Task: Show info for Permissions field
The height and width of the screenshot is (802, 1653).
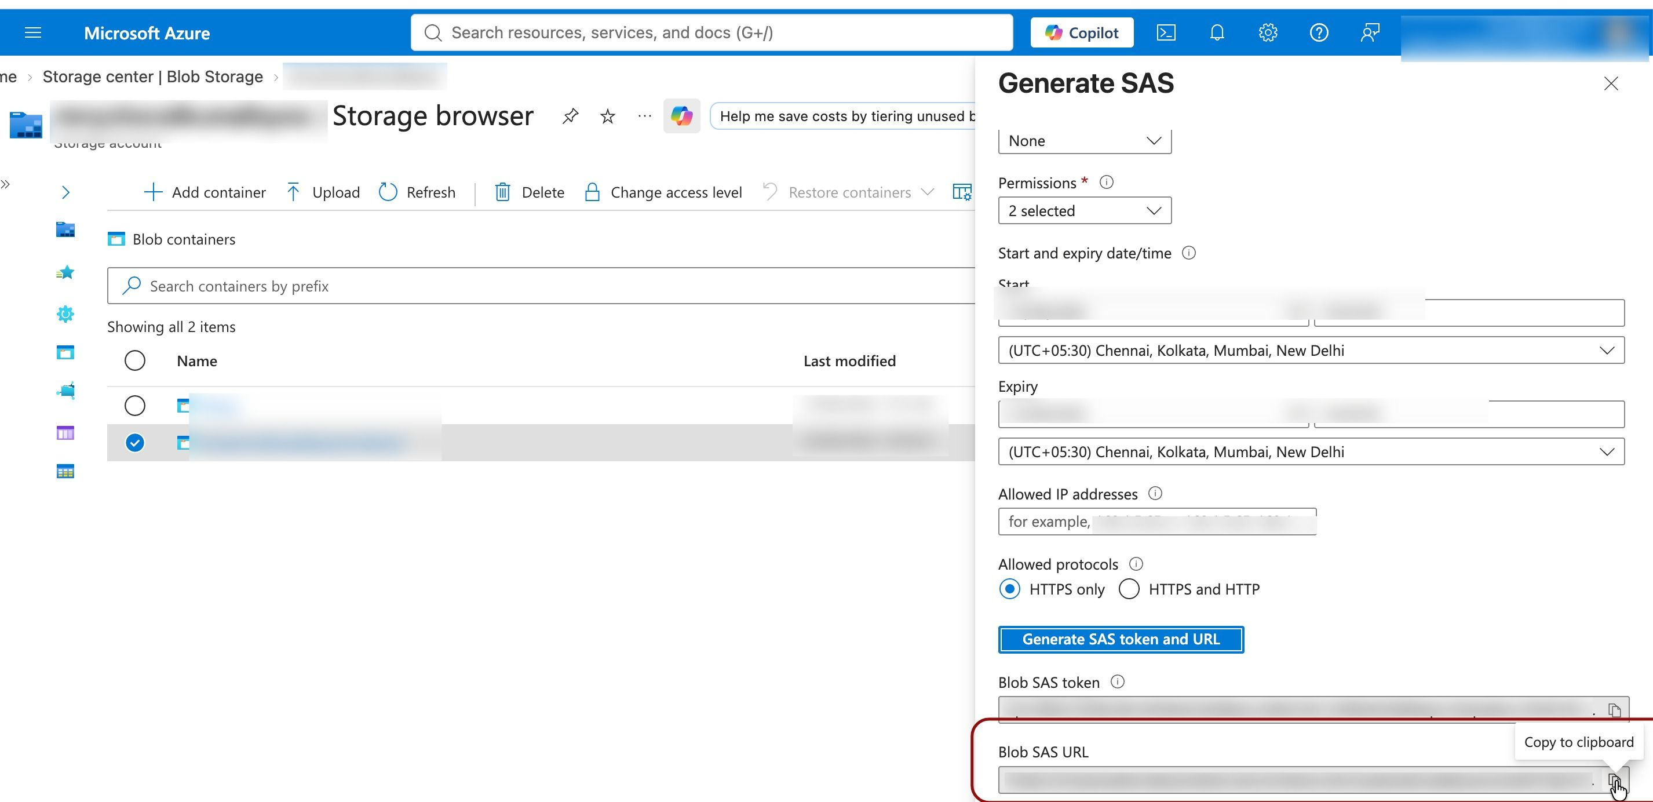Action: [1106, 182]
